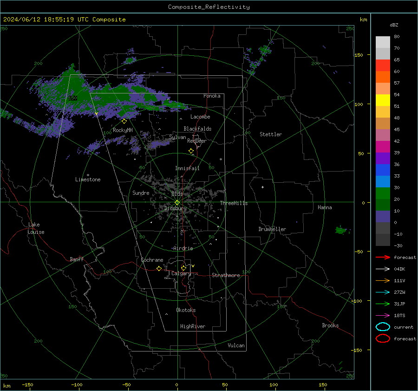
Task: Click the yellow diamond marker below RedDeer
Action: coord(191,151)
